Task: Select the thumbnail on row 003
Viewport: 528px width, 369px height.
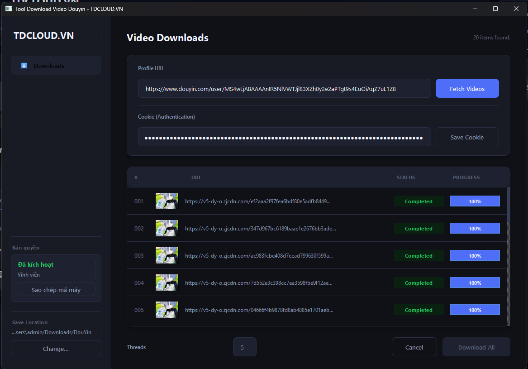Action: click(166, 255)
